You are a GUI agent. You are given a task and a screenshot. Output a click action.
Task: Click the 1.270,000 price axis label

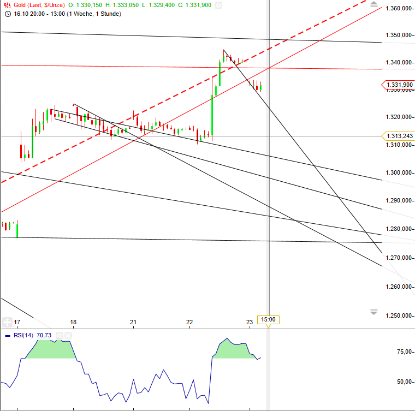(399, 258)
